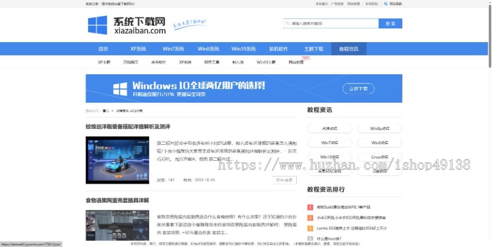Viewport: 492px width, 247px height.
Task: Click the XP系统 sub-navigation link
Action: pos(185,62)
